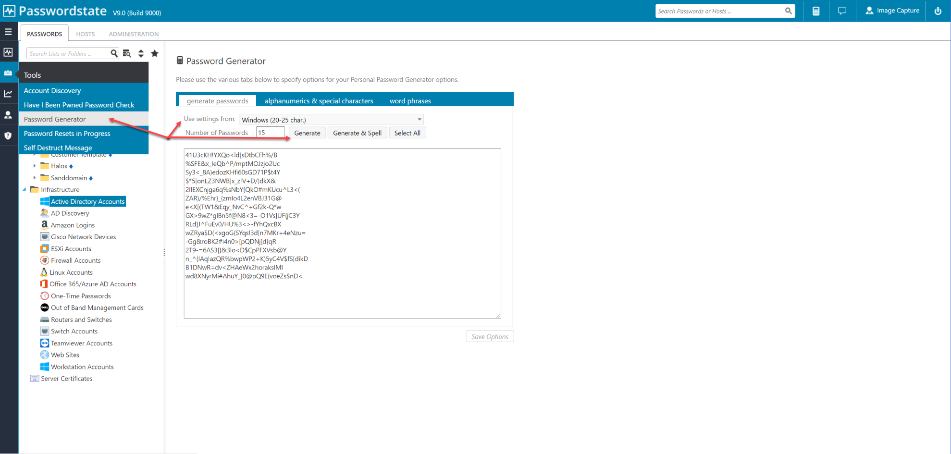Collapse the Infrastructure folder
The width and height of the screenshot is (951, 454).
(x=25, y=189)
